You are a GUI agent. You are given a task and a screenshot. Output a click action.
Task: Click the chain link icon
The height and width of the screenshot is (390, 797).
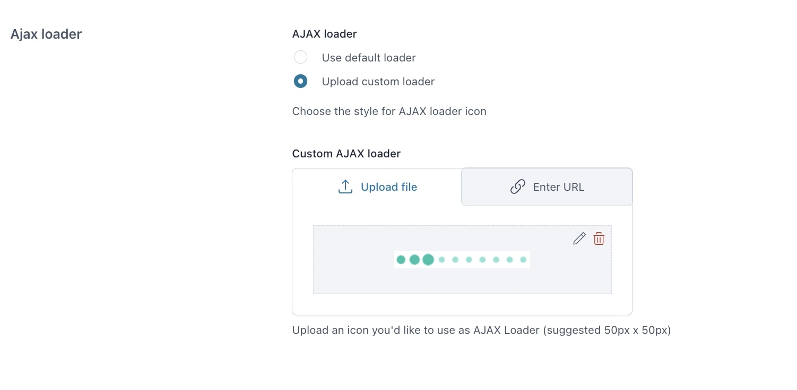(517, 187)
